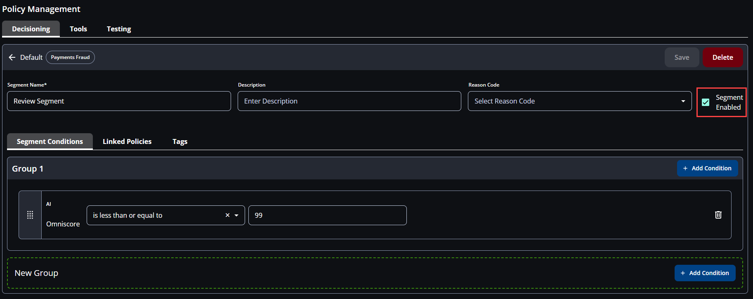The height and width of the screenshot is (299, 753).
Task: Open the Select Reason Code dropdown
Action: pyautogui.click(x=580, y=101)
